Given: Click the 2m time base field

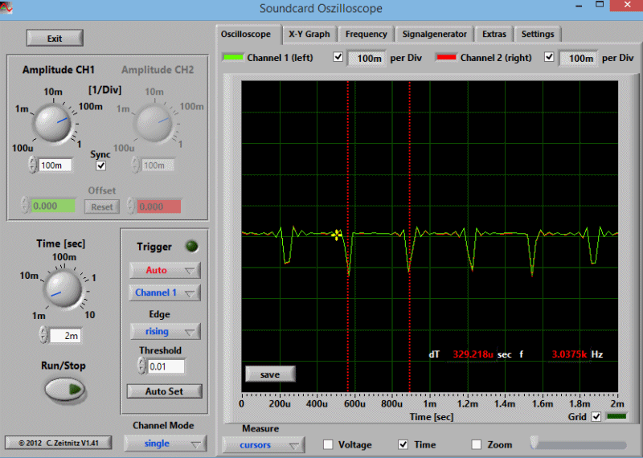Looking at the screenshot, I should [x=66, y=336].
